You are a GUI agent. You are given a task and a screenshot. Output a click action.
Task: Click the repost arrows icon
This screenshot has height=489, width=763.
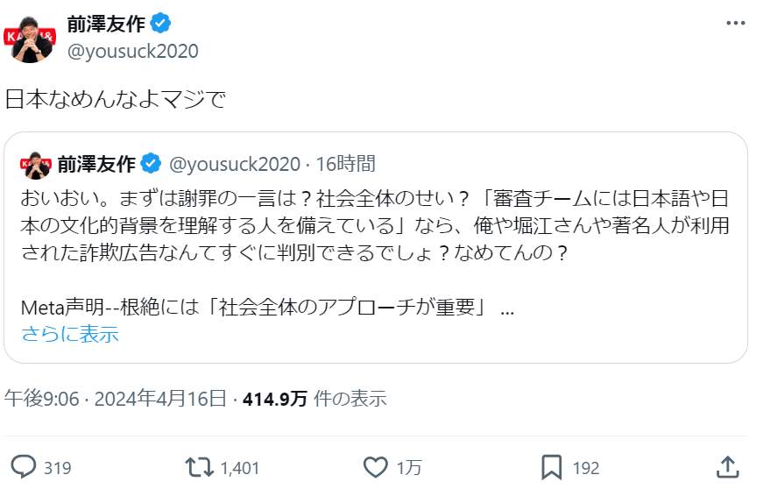[200, 467]
